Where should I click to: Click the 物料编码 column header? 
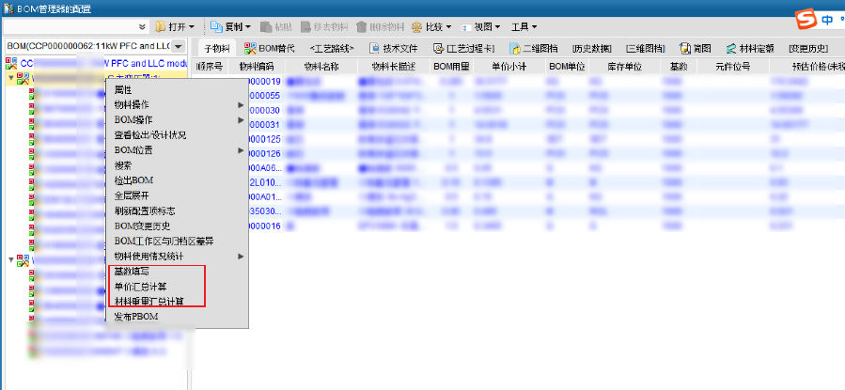click(256, 67)
